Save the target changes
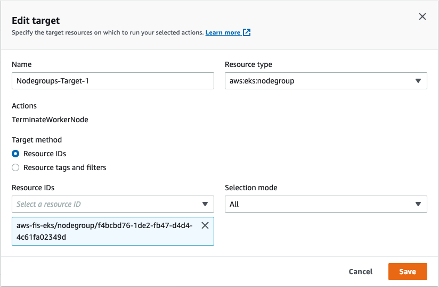This screenshot has height=287, width=439. 408,272
